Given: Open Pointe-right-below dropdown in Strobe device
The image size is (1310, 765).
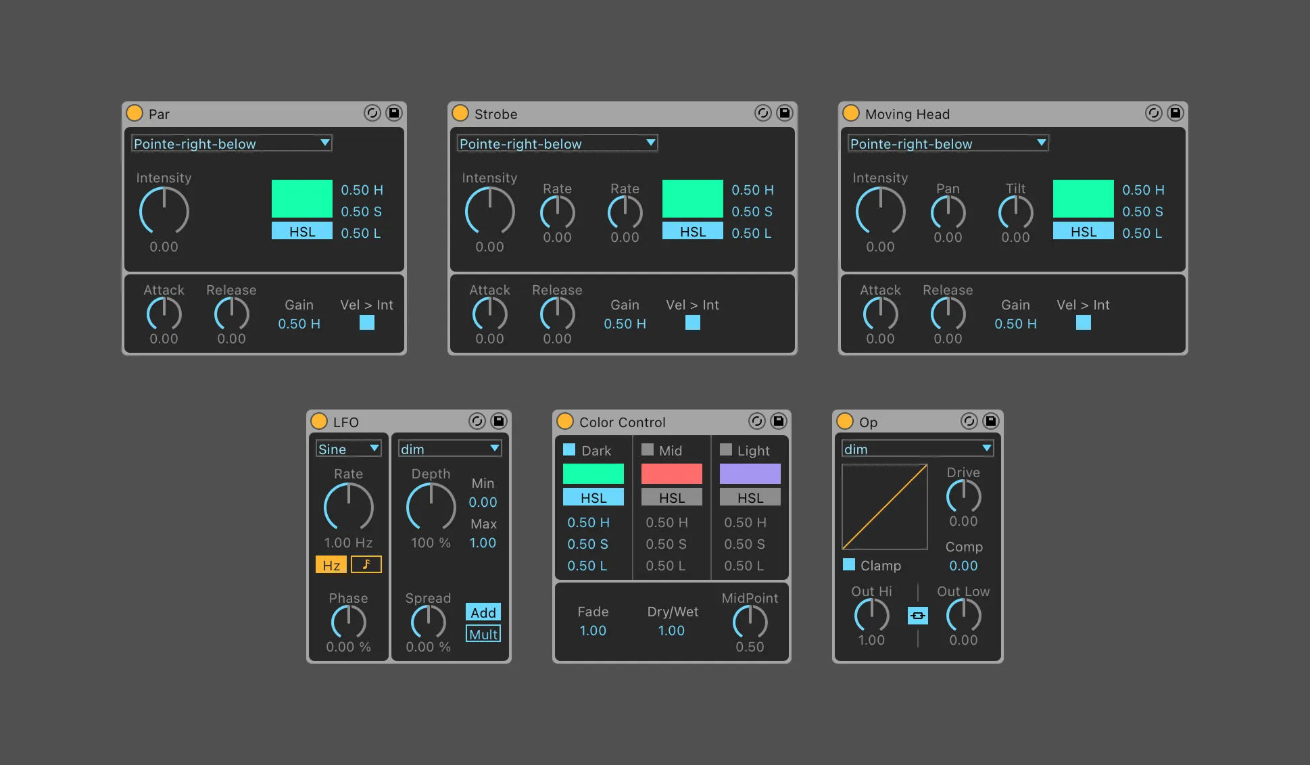Looking at the screenshot, I should (x=557, y=143).
